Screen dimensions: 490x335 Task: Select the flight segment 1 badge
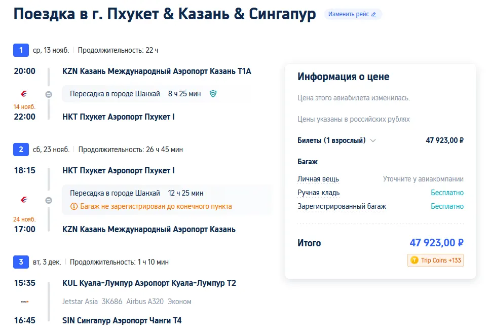tap(21, 50)
